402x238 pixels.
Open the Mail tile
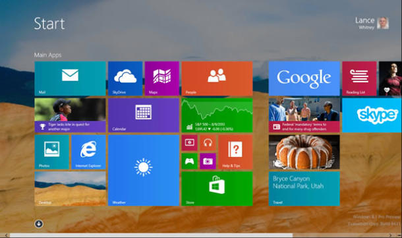click(x=70, y=78)
